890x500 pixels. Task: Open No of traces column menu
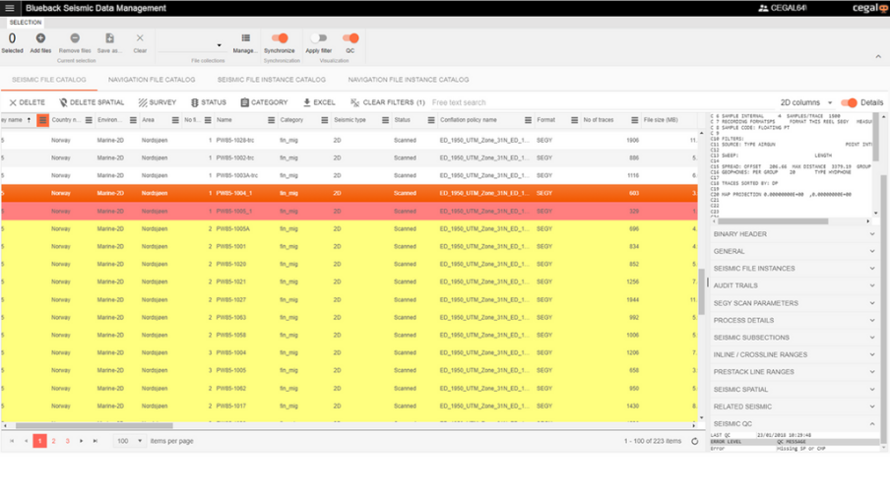(634, 120)
